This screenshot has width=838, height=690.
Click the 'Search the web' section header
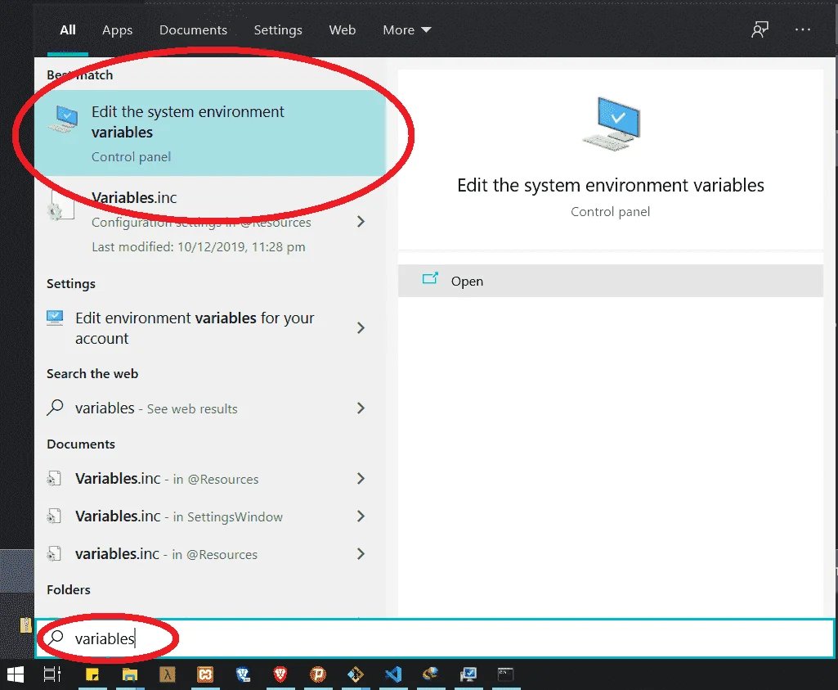(x=92, y=373)
